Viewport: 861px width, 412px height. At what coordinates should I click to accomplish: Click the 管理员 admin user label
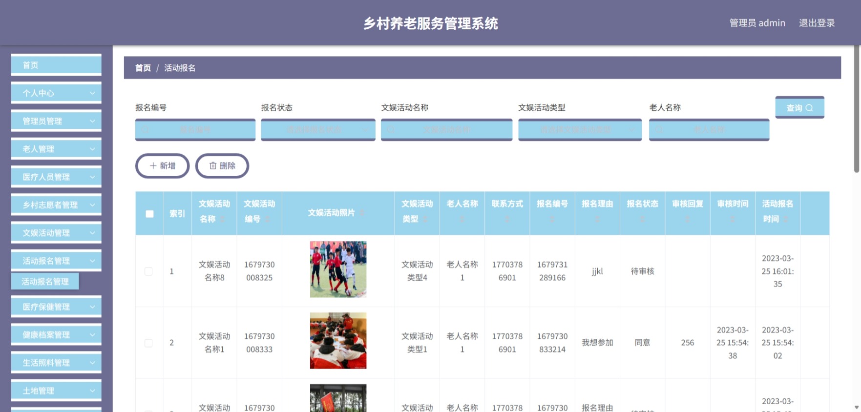[x=757, y=23]
